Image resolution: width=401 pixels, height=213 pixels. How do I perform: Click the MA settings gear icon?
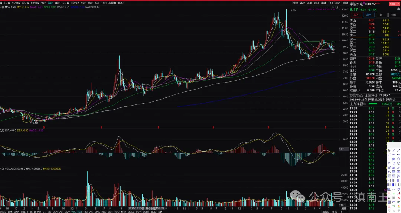(3, 7)
